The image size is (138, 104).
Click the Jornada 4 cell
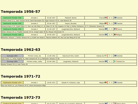coord(34,29)
